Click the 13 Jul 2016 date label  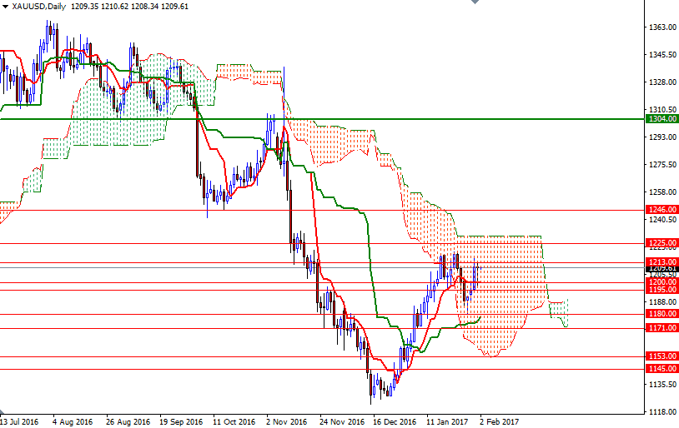[20, 421]
